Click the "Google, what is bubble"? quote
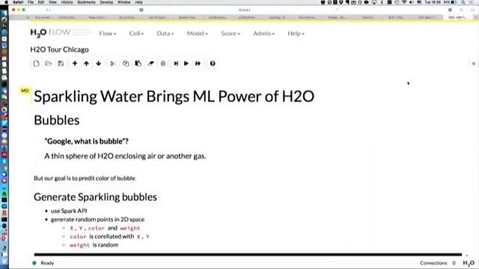This screenshot has width=479, height=269. pyautogui.click(x=86, y=141)
